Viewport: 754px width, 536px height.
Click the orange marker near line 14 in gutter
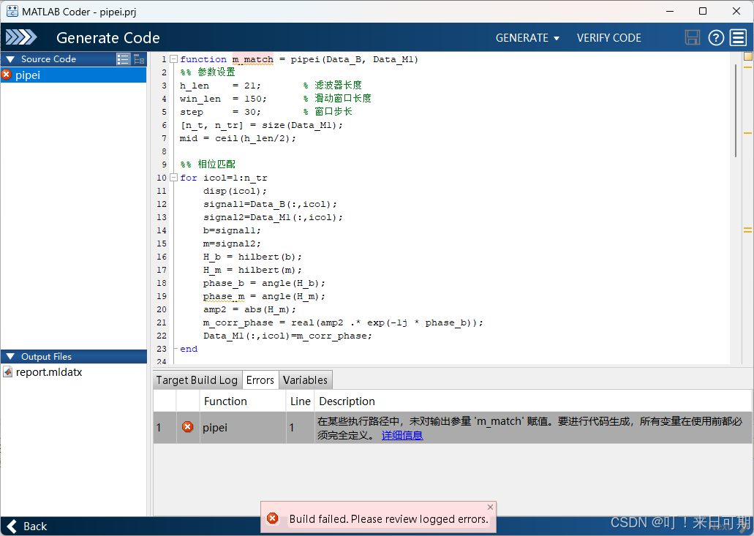[x=747, y=230]
